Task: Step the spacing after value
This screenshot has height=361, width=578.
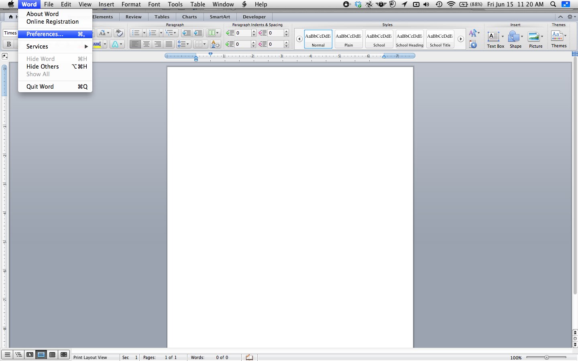Action: [287, 44]
